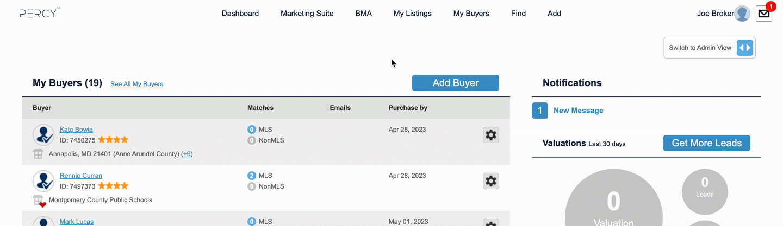Screen dimensions: 783x226
Task: Click Joe Broker's profile avatar
Action: 742,14
